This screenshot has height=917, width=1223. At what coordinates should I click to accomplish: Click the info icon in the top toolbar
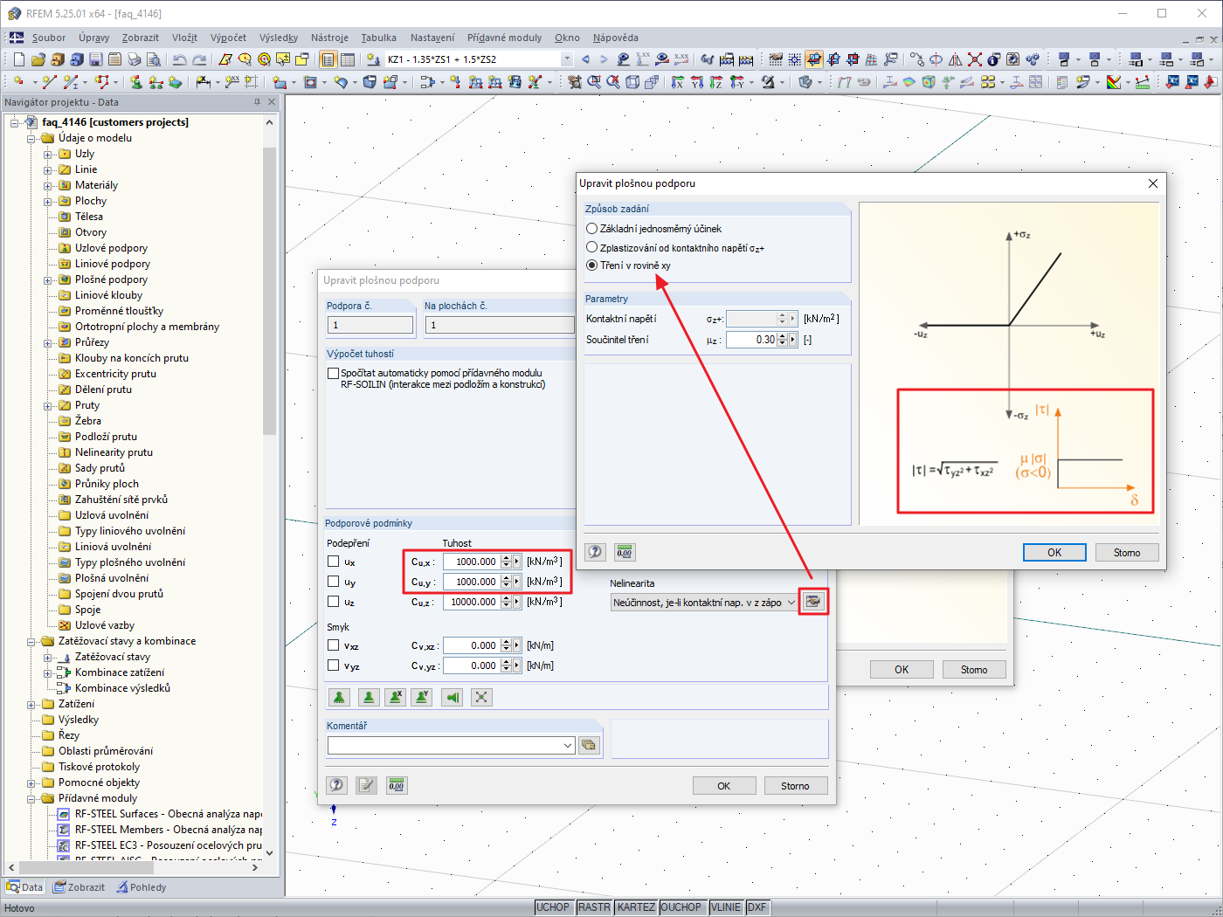(x=993, y=59)
